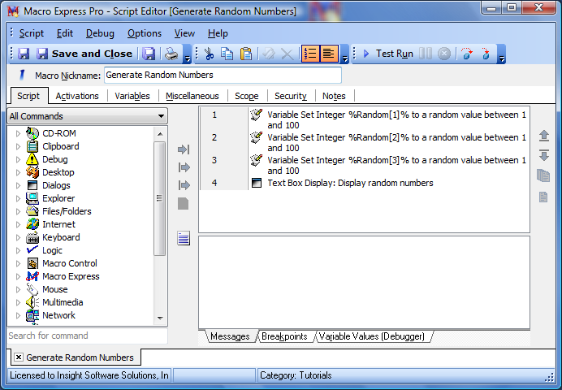Select the Internet category icon

click(x=32, y=224)
